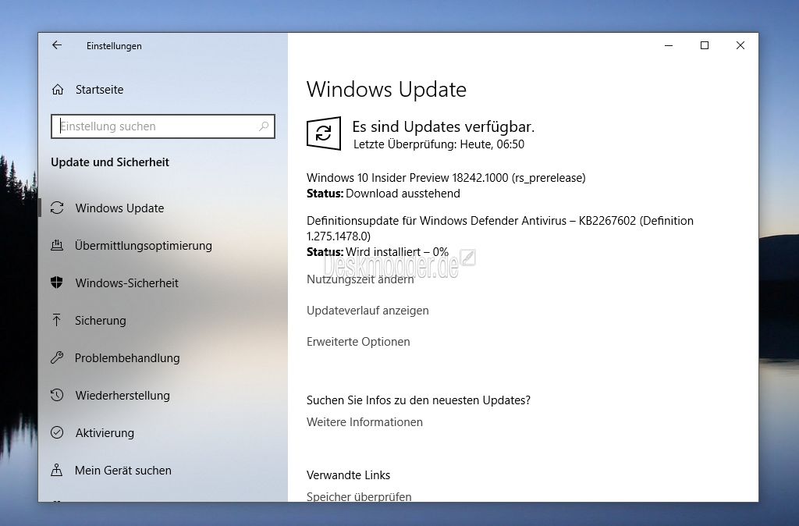This screenshot has height=526, width=799.
Task: Click the checkmark circle icon for Aktivierung
Action: (57, 432)
